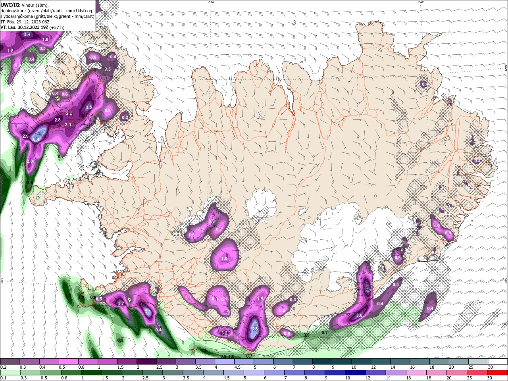
Task: Click the 6.4 precipitation value
Action: [x=36, y=139]
